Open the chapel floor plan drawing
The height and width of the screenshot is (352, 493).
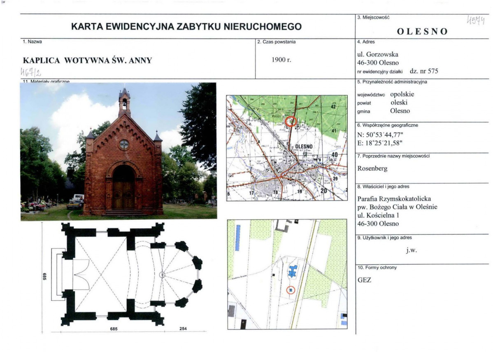[x=124, y=277]
